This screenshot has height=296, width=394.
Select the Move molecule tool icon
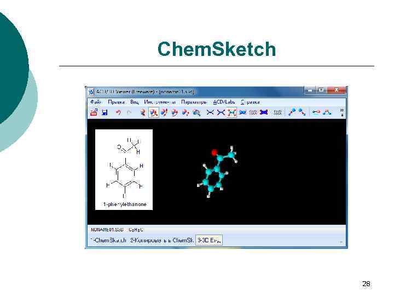tap(175, 112)
